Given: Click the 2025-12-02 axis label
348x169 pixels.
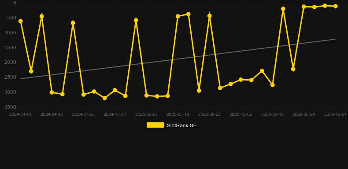Looking at the screenshot, I should 241,114.
